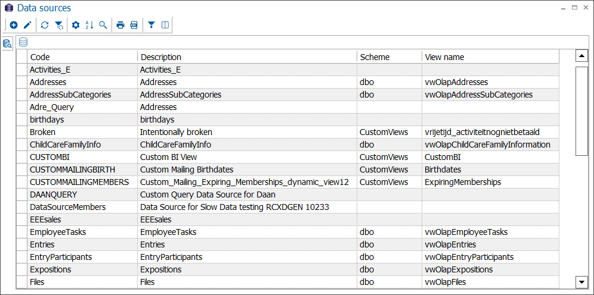Click the 'Intentionally broken' description cell
The height and width of the screenshot is (295, 594).
(x=247, y=132)
